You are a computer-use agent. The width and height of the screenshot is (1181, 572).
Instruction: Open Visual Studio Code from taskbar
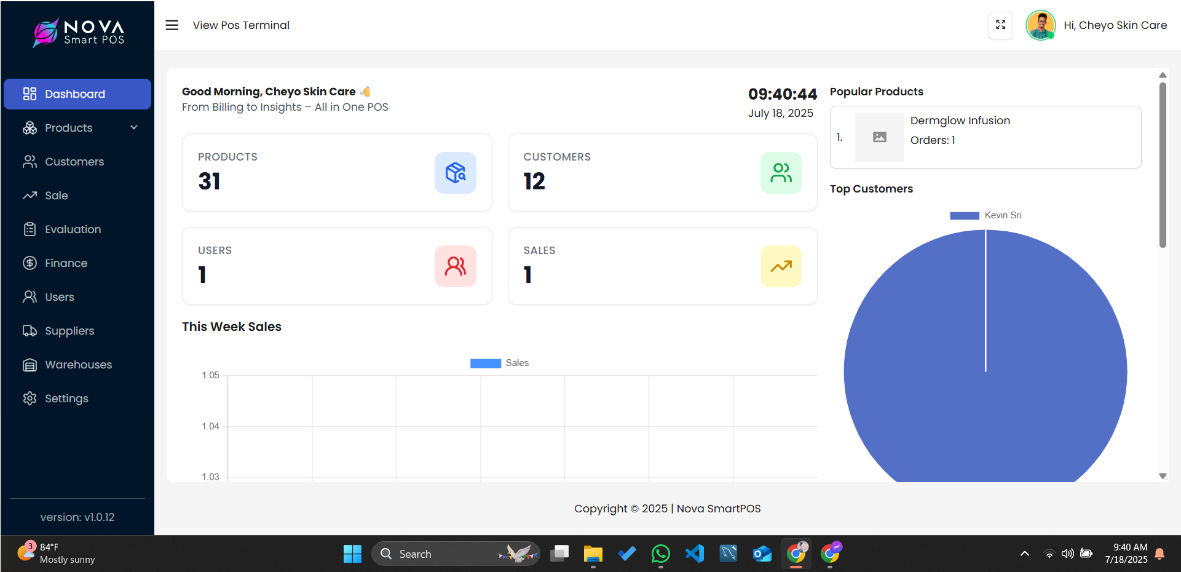(x=695, y=554)
